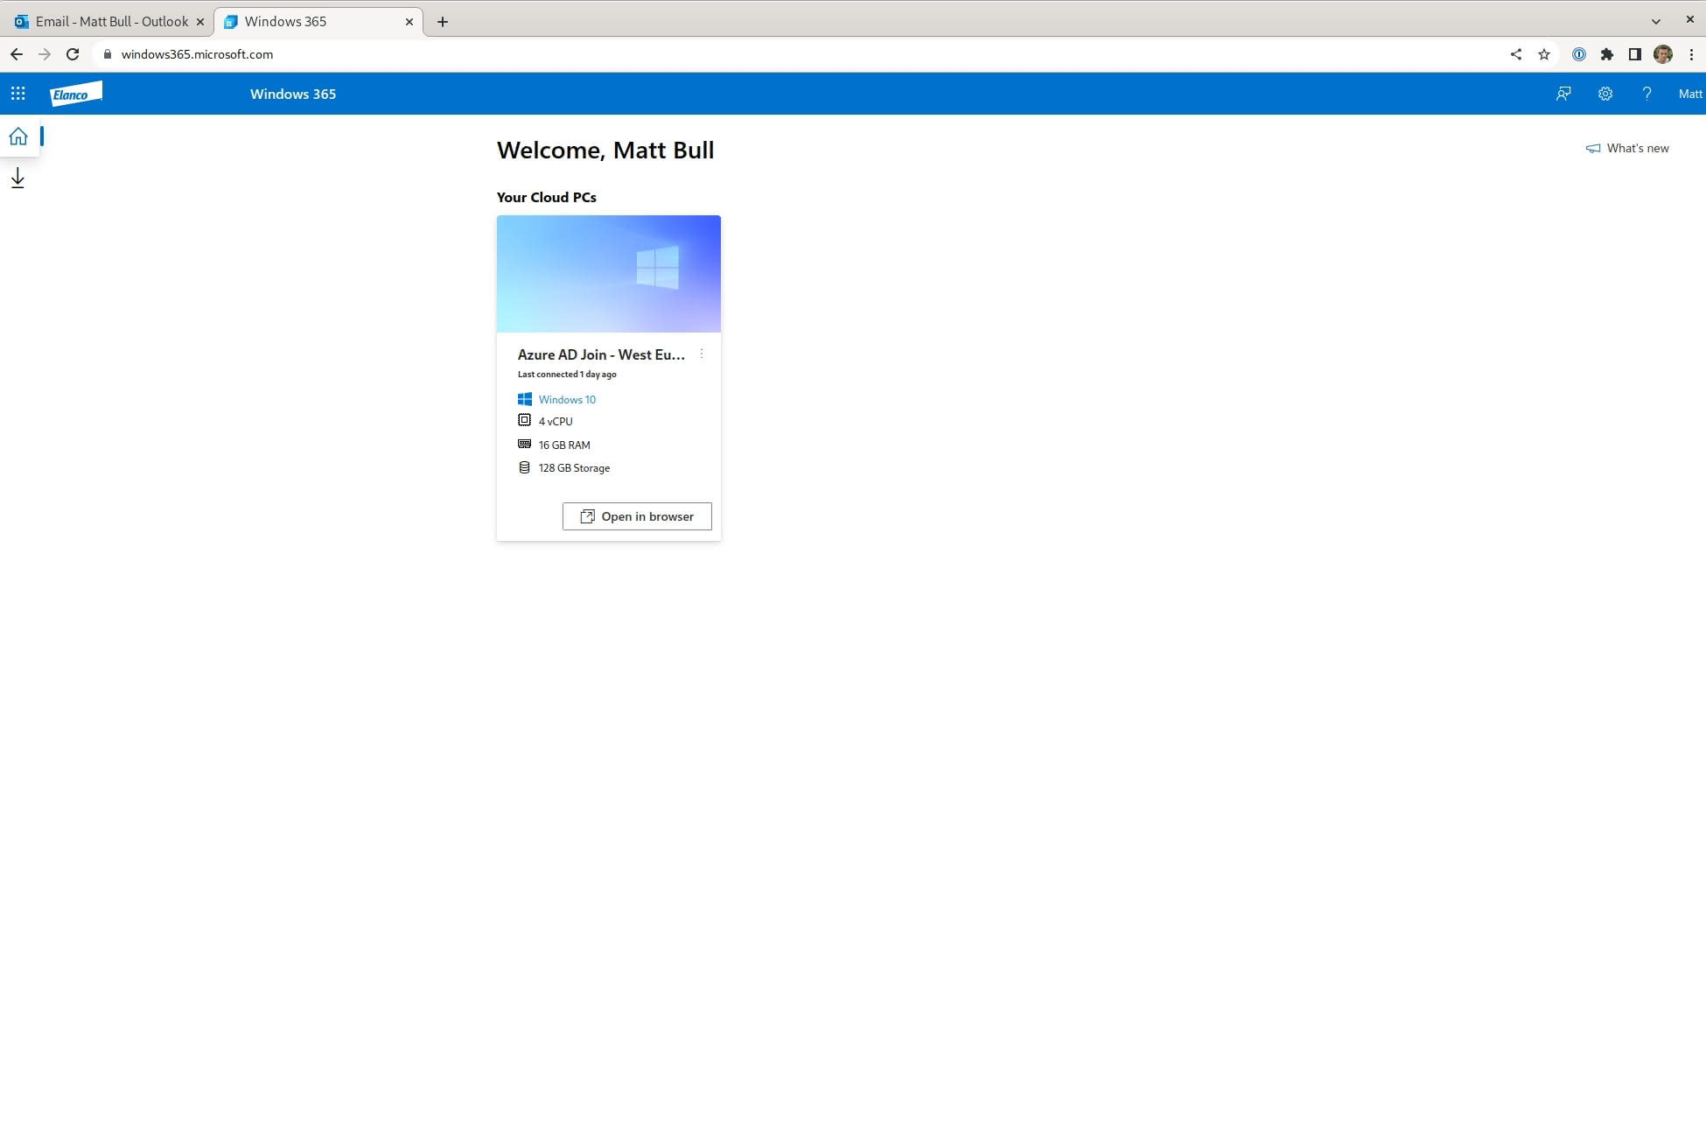Reload the Windows 365 page

coord(73,54)
